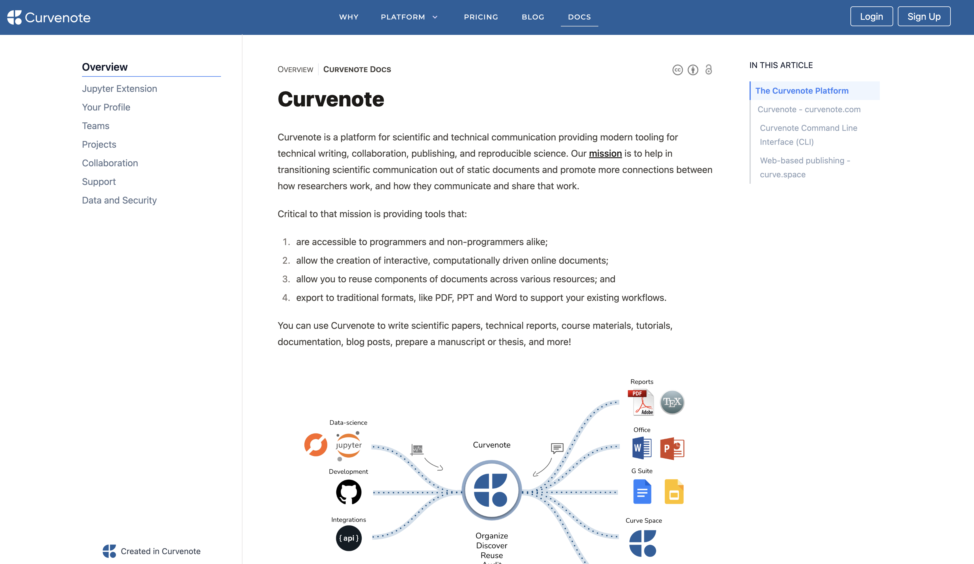Expand the Collaboration sidebar section

109,163
